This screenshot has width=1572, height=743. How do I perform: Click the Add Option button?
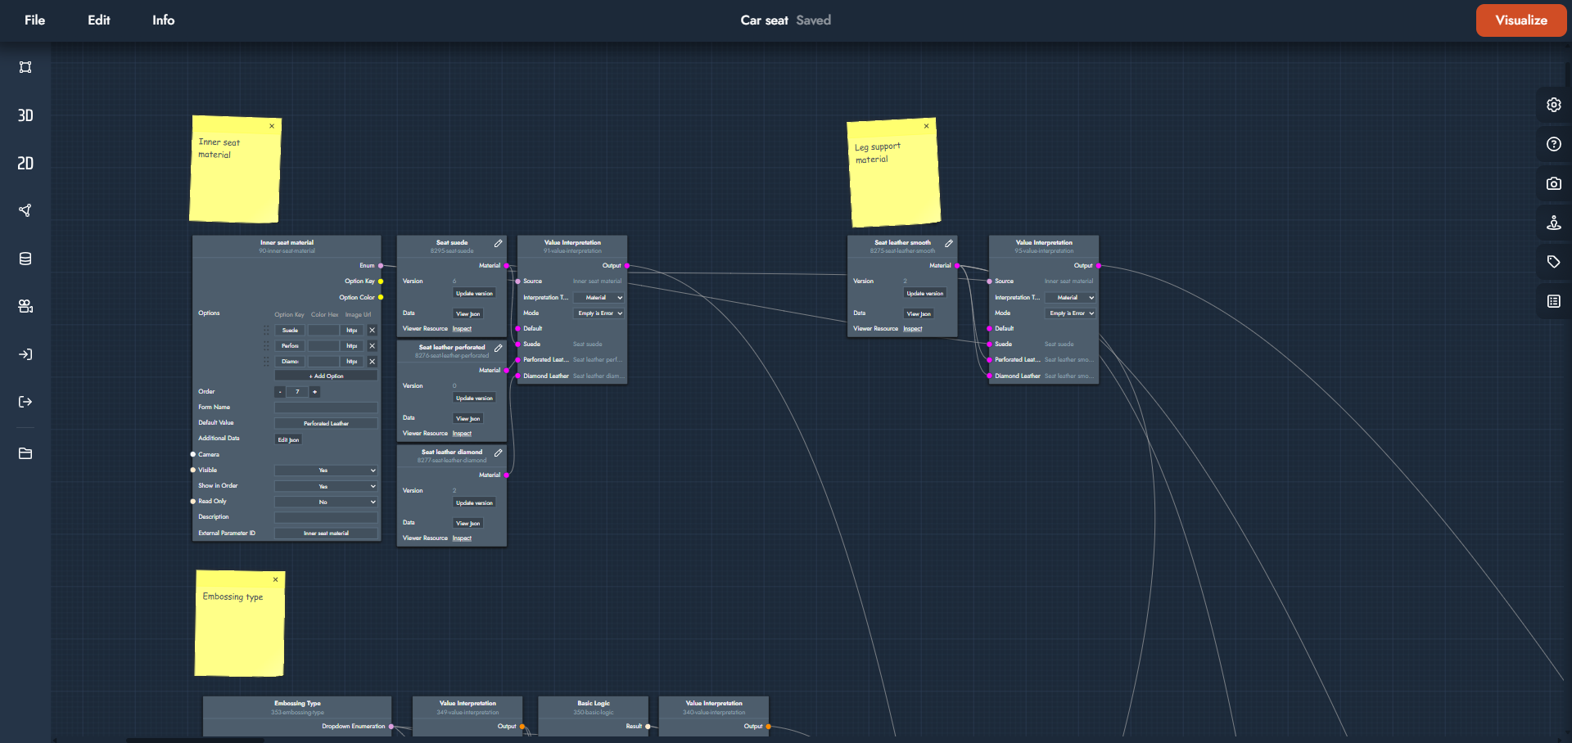pyautogui.click(x=326, y=376)
